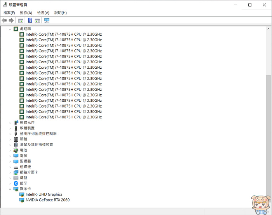Viewport: 272px width, 215px height.
Task: Click the 軟體元件 category icon
Action: point(16,123)
